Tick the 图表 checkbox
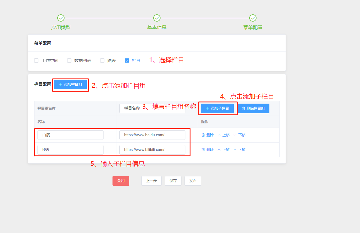Screen dimensions: 360x233 click(102, 60)
